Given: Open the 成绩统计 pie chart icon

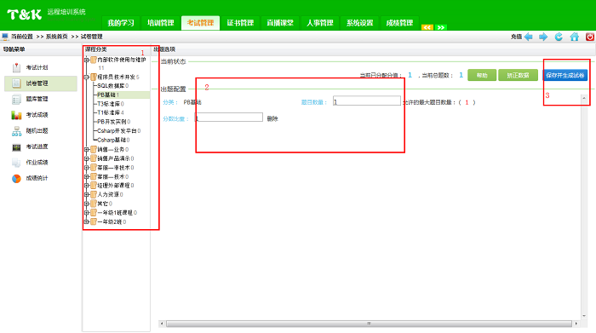Looking at the screenshot, I should point(16,178).
